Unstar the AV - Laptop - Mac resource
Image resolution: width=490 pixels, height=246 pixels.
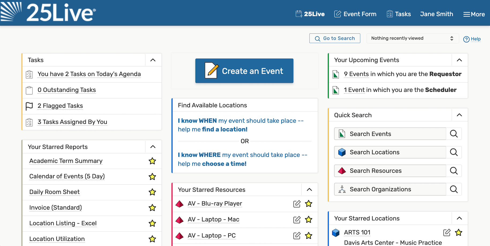point(309,220)
